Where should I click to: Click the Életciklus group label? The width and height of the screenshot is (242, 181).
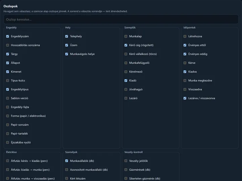pos(11,152)
